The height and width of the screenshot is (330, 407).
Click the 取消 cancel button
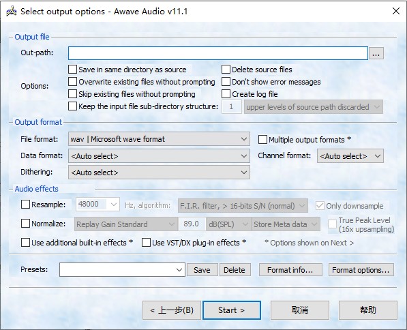point(300,310)
